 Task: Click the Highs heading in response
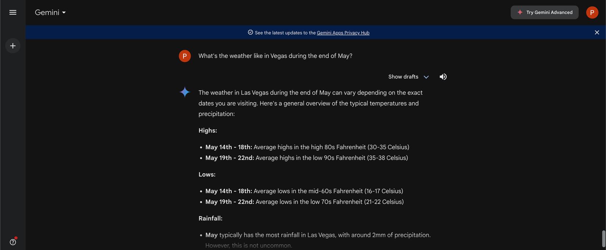208,131
